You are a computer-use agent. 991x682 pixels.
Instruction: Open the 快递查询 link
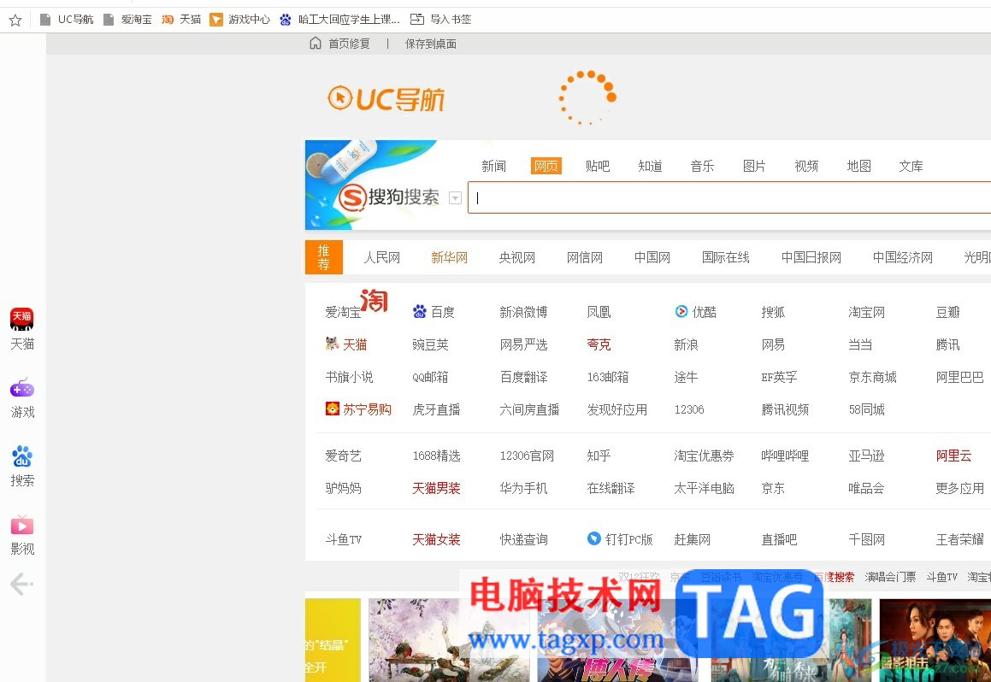523,539
